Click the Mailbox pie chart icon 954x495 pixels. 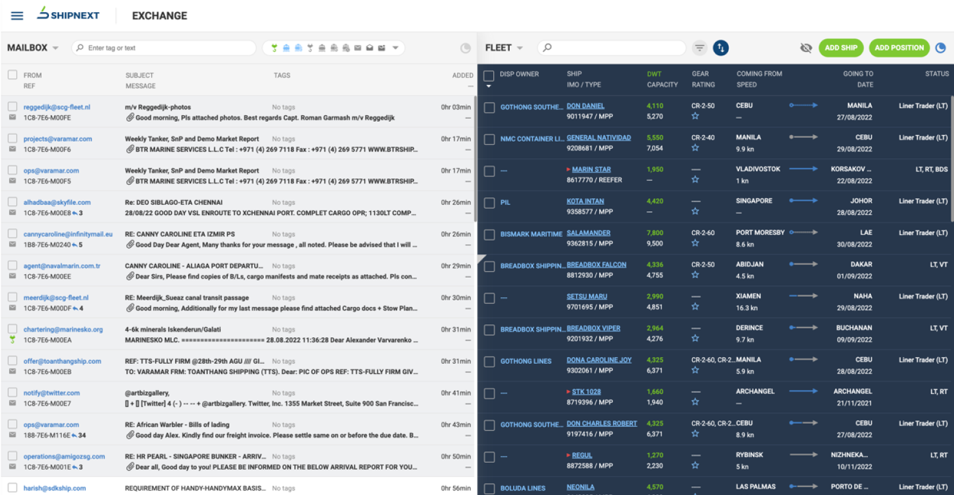466,48
